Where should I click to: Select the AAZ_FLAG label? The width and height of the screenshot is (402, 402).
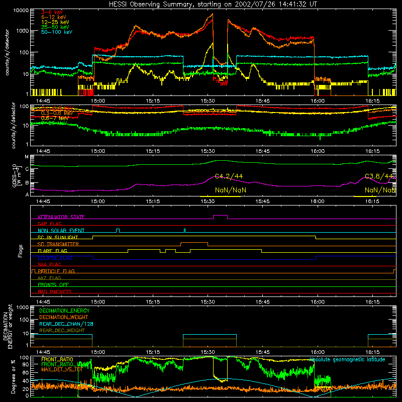click(49, 278)
